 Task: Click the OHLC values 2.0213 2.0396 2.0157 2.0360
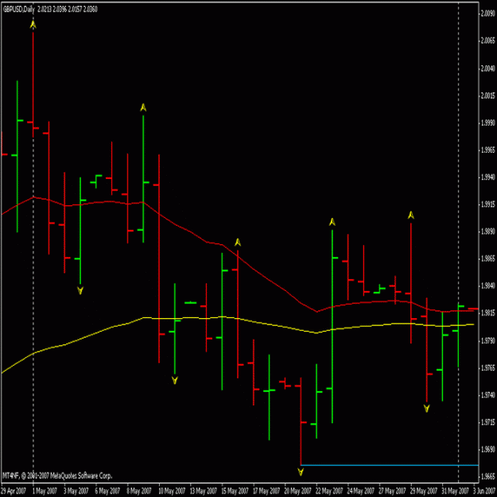click(x=68, y=10)
